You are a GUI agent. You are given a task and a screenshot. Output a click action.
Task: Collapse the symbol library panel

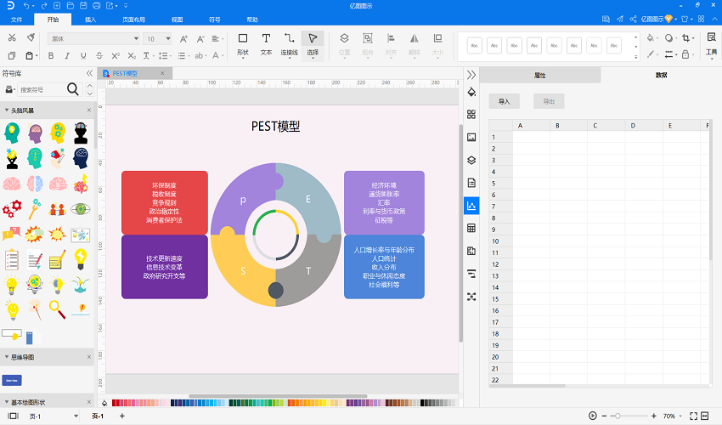(x=89, y=73)
